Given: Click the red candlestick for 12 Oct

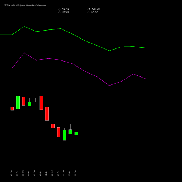Looking at the screenshot, I should [12, 109].
